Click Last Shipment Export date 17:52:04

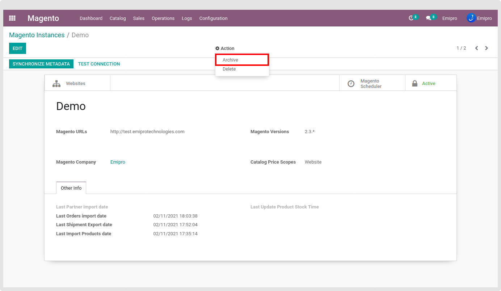pos(175,225)
